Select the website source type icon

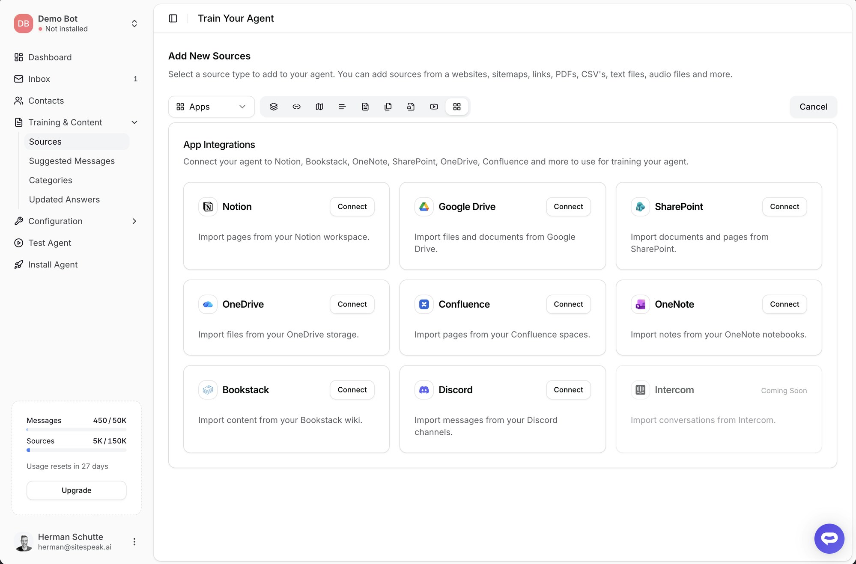(274, 107)
